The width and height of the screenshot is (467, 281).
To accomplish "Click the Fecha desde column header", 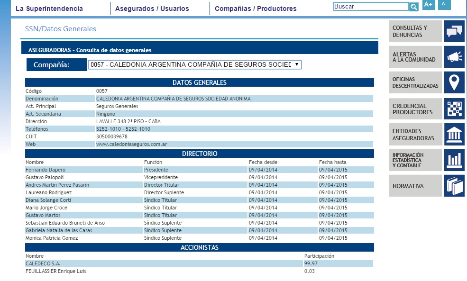I will 263,162.
